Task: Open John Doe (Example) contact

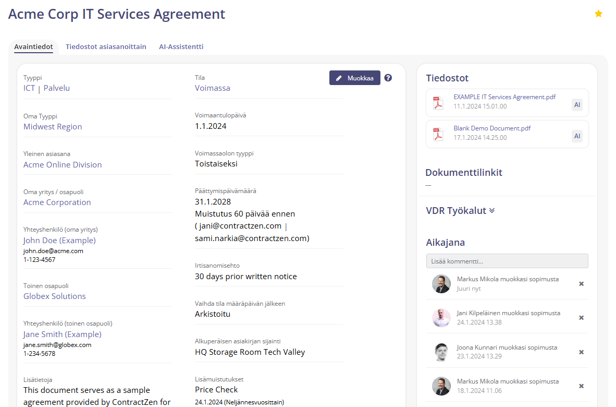Action: [59, 240]
